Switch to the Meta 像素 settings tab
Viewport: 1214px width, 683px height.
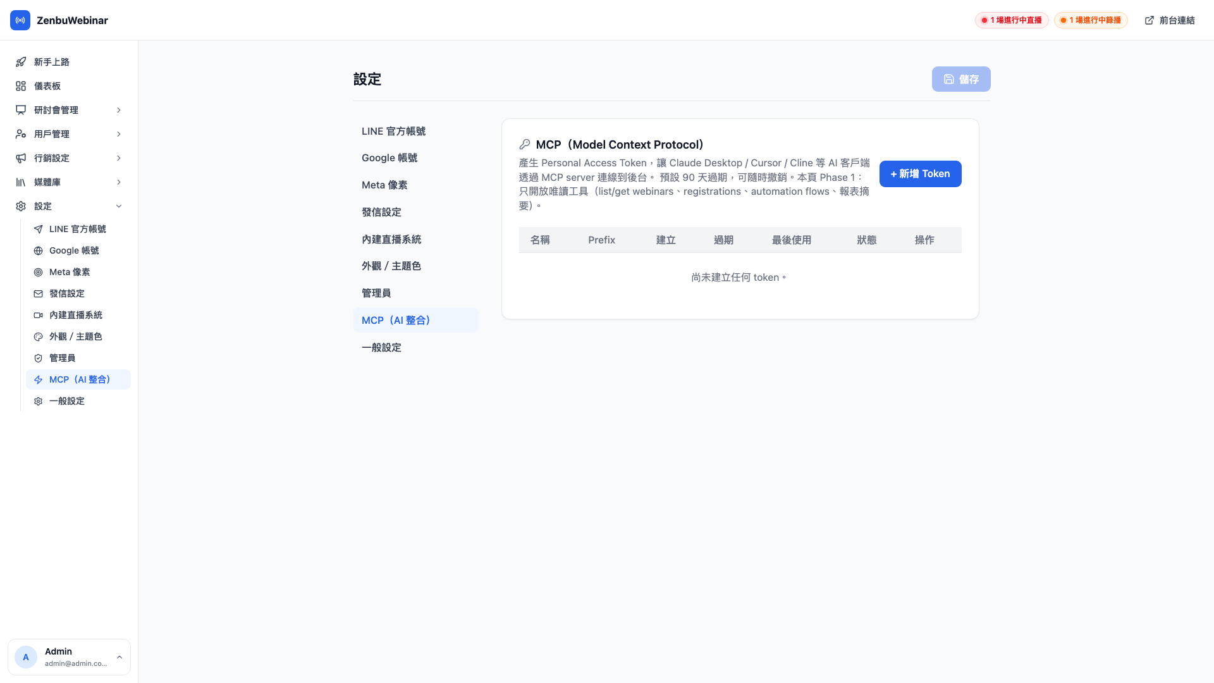coord(416,185)
